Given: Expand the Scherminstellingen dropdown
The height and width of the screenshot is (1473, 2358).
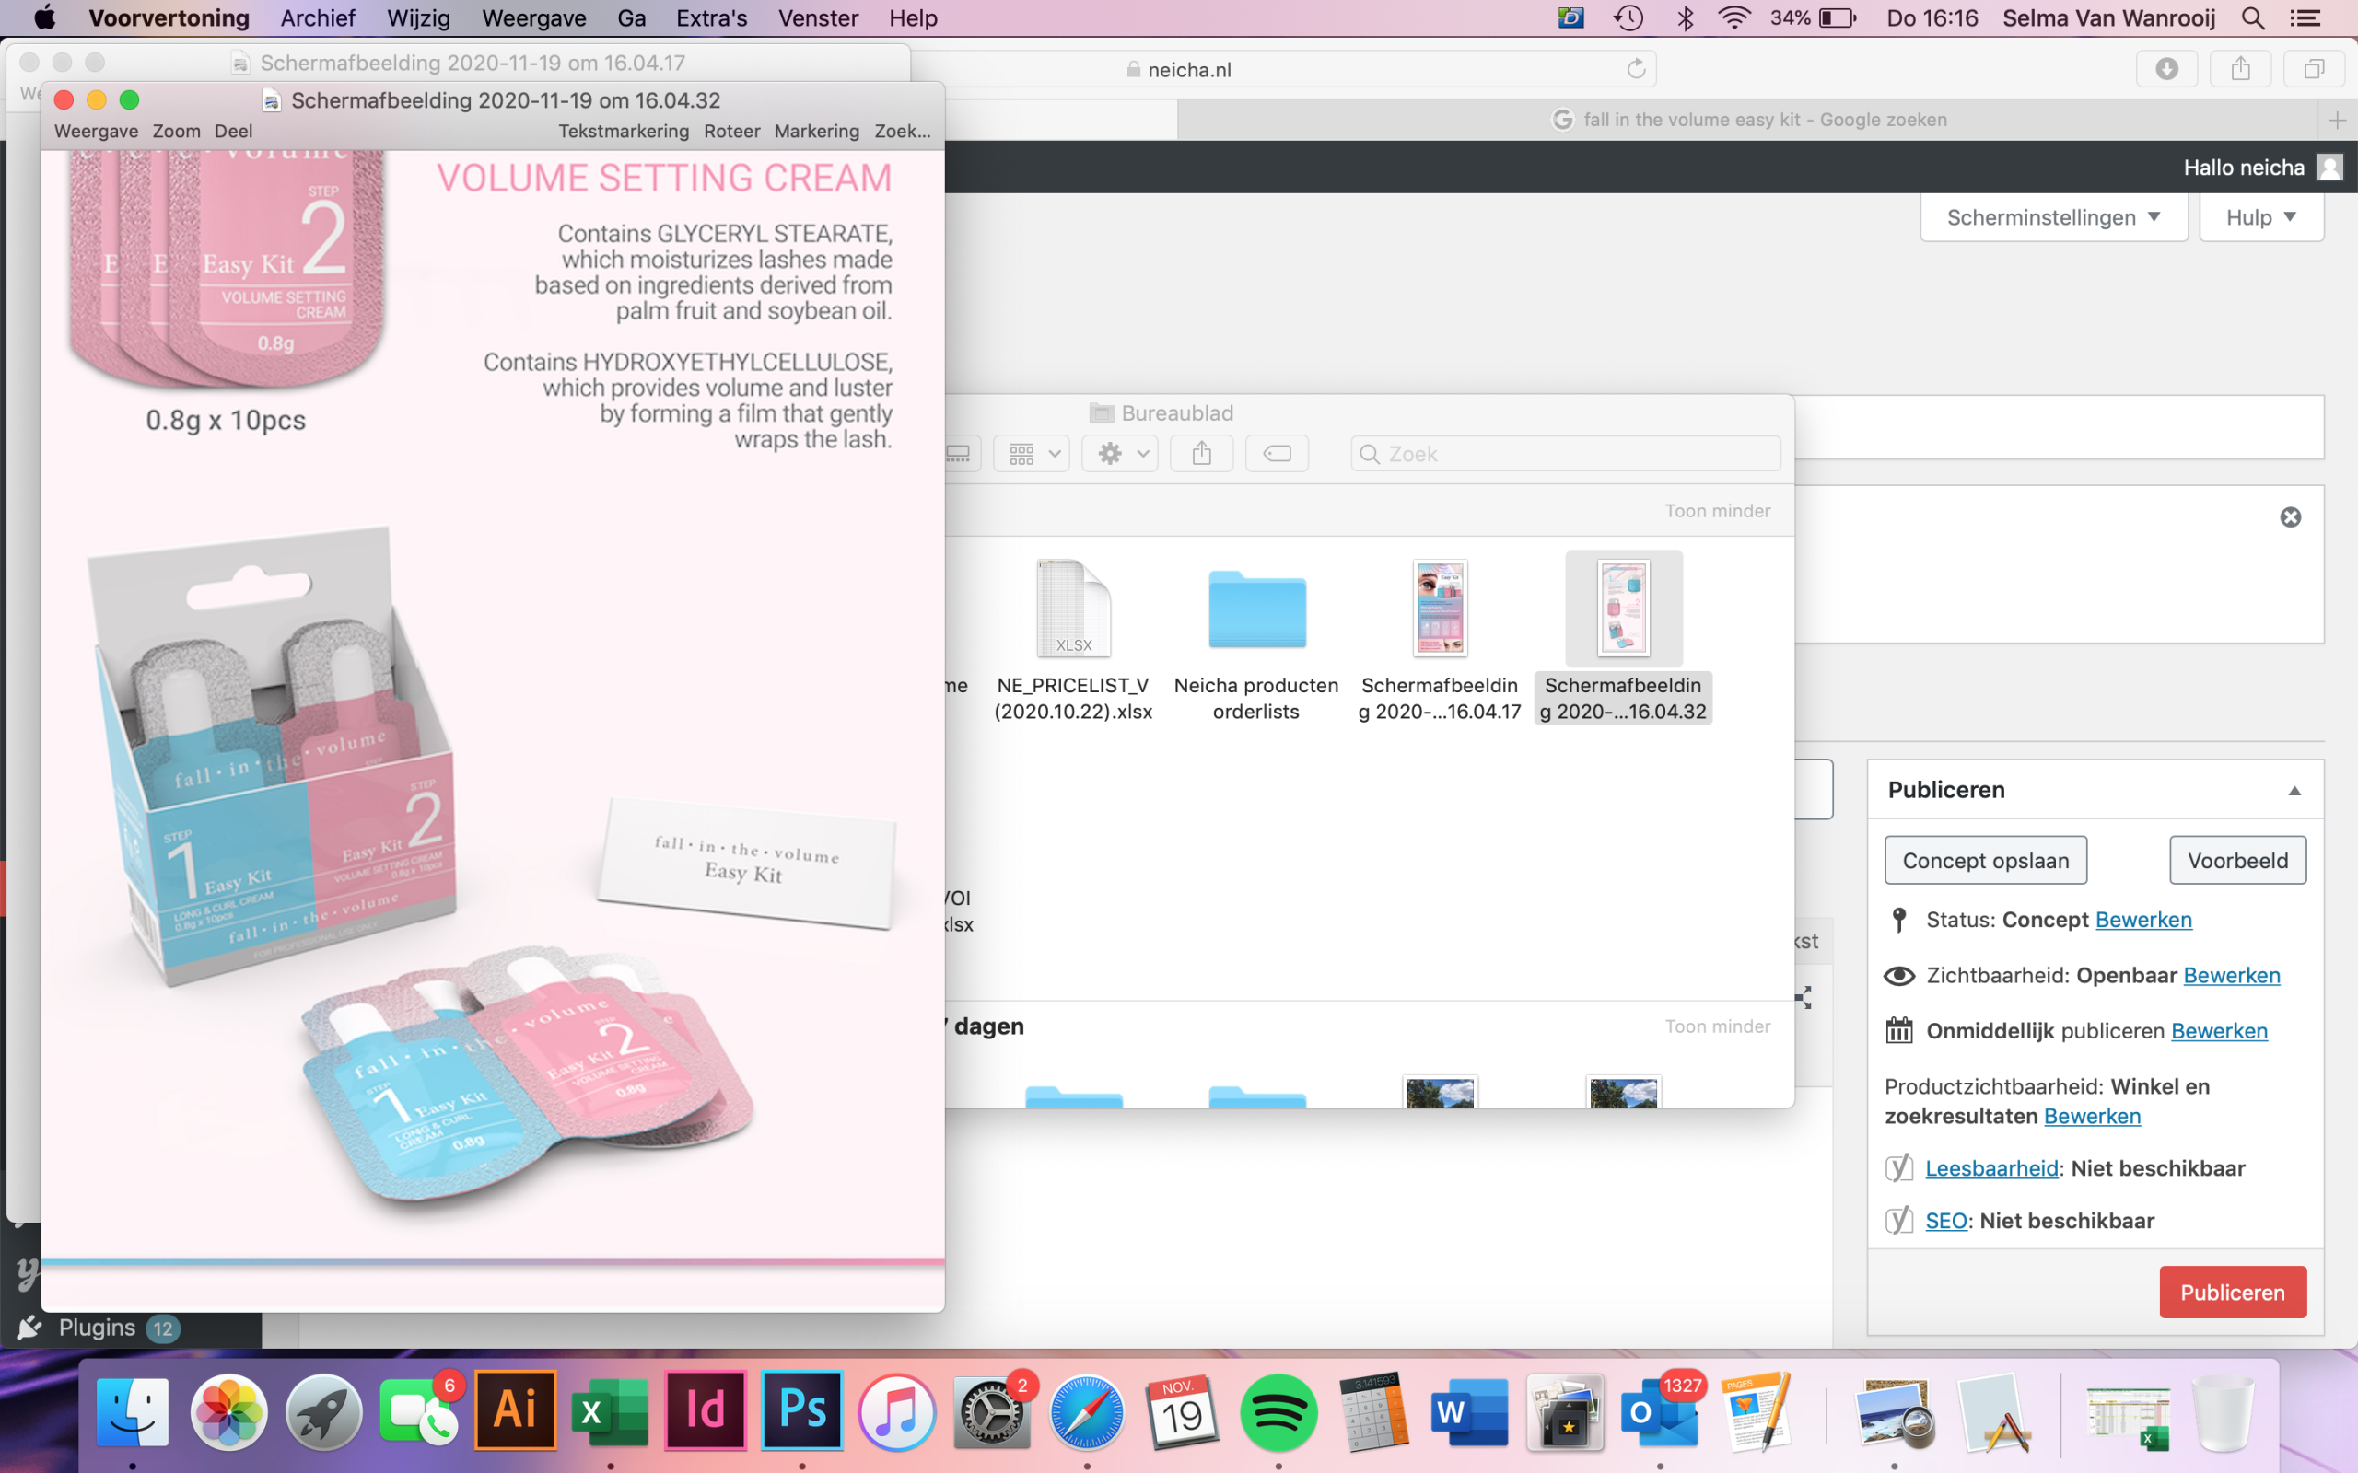Looking at the screenshot, I should point(2053,217).
